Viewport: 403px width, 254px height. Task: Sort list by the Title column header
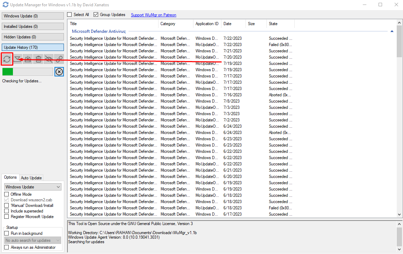point(113,24)
